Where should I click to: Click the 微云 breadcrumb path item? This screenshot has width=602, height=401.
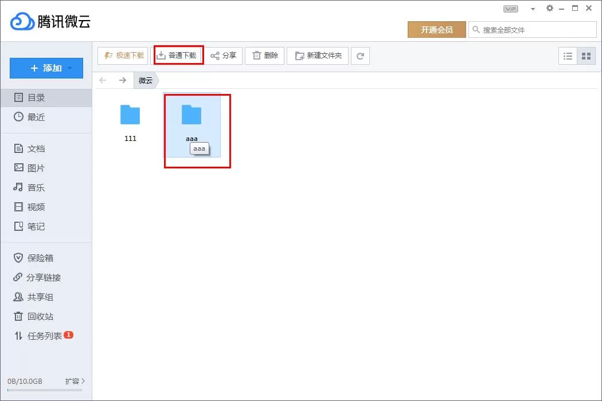[146, 80]
